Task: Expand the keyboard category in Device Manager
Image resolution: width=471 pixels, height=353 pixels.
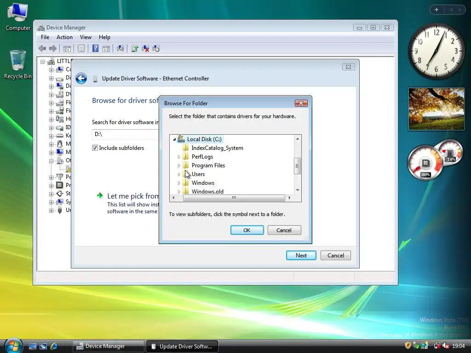Action: 52,136
